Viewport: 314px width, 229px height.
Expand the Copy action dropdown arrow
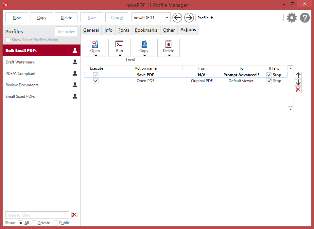(x=144, y=56)
